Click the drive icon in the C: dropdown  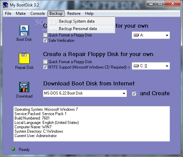tap(136, 66)
